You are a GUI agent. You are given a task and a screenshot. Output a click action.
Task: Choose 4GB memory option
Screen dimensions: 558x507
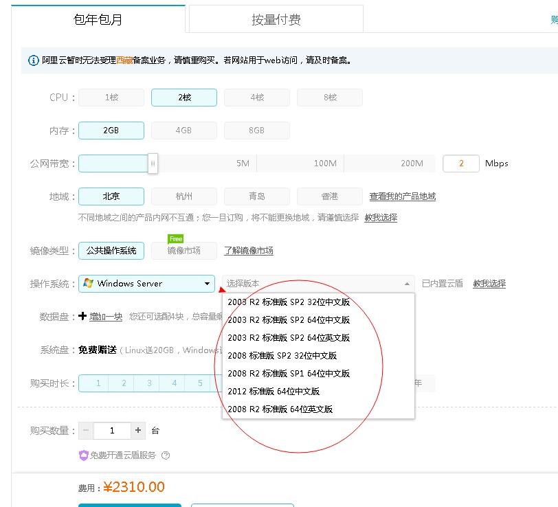(x=184, y=131)
